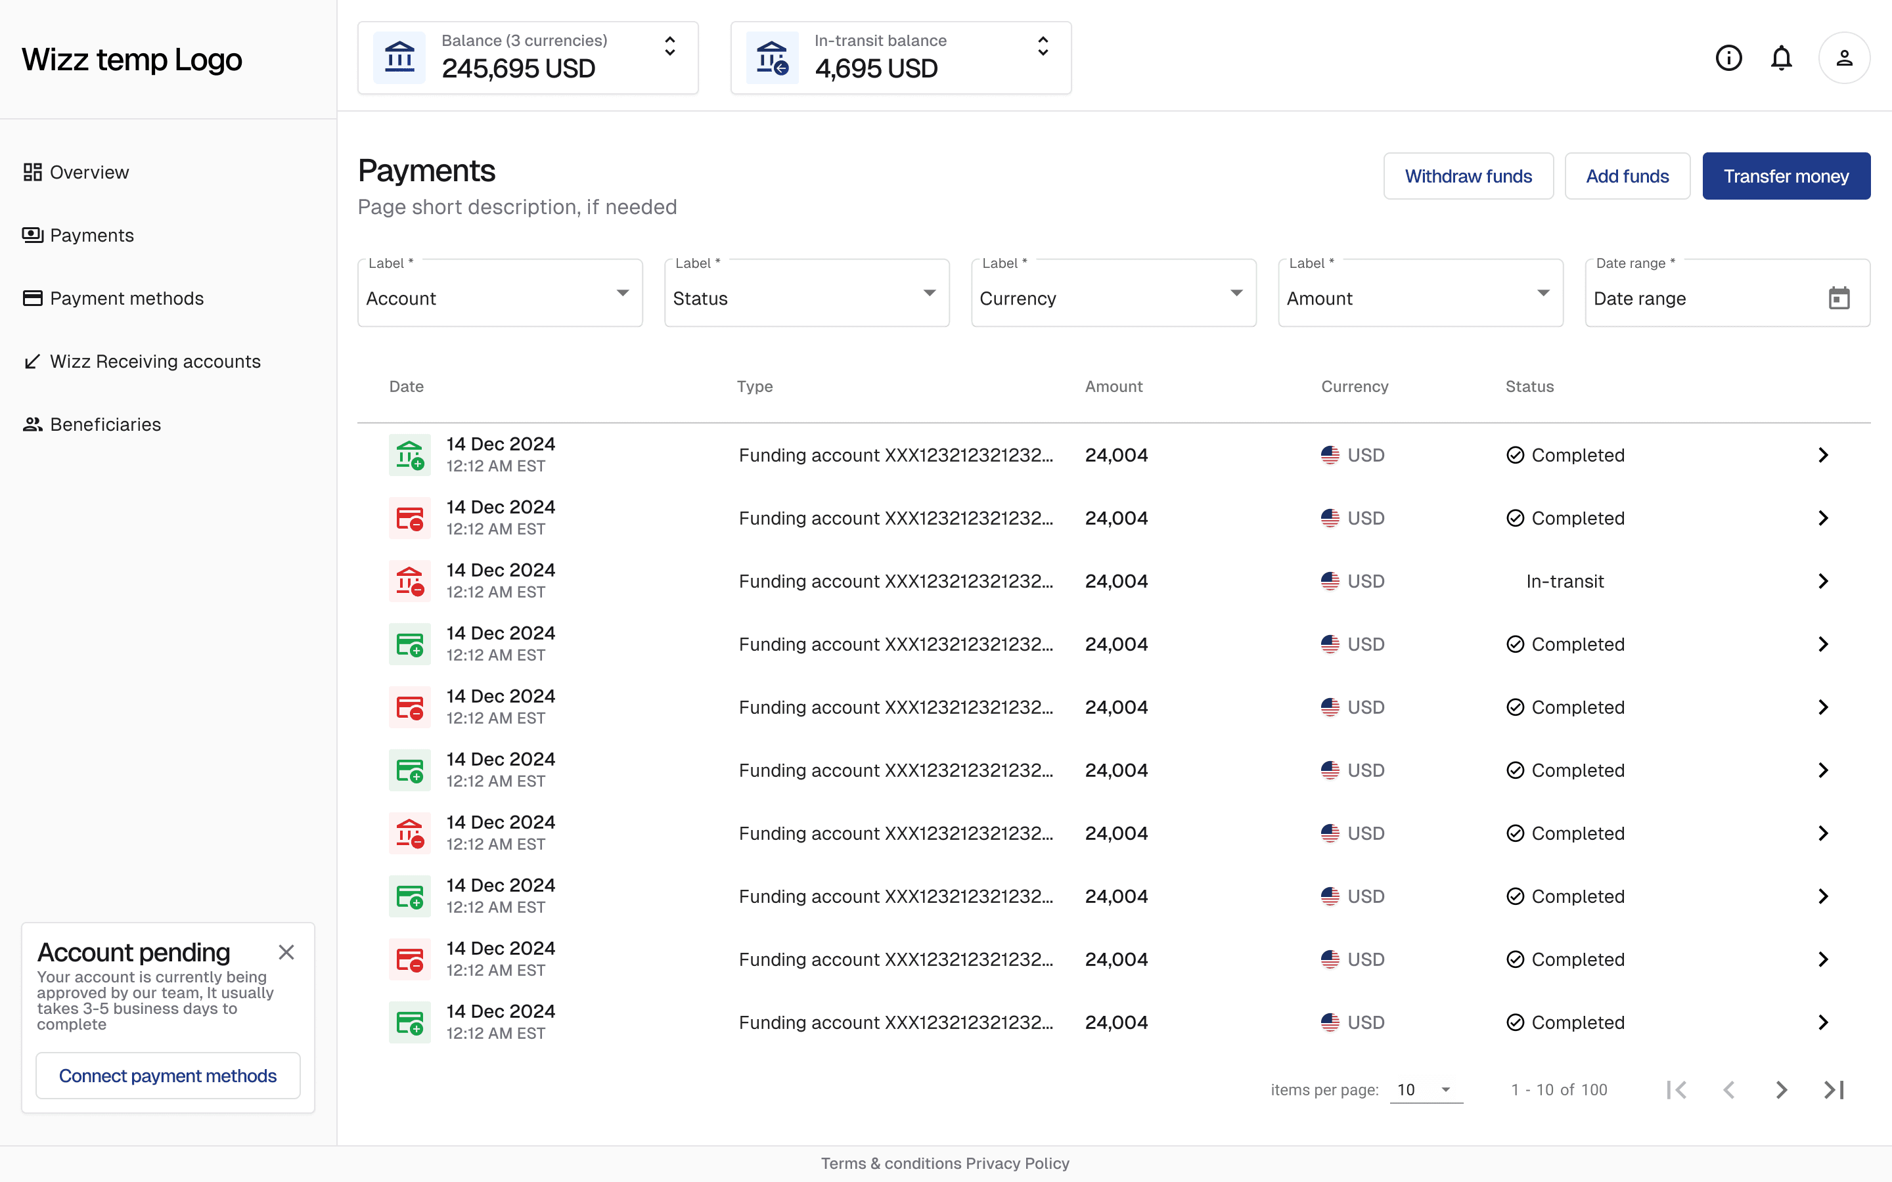Click the Transfer money button
Screen dimensions: 1892x1182
coord(1786,176)
